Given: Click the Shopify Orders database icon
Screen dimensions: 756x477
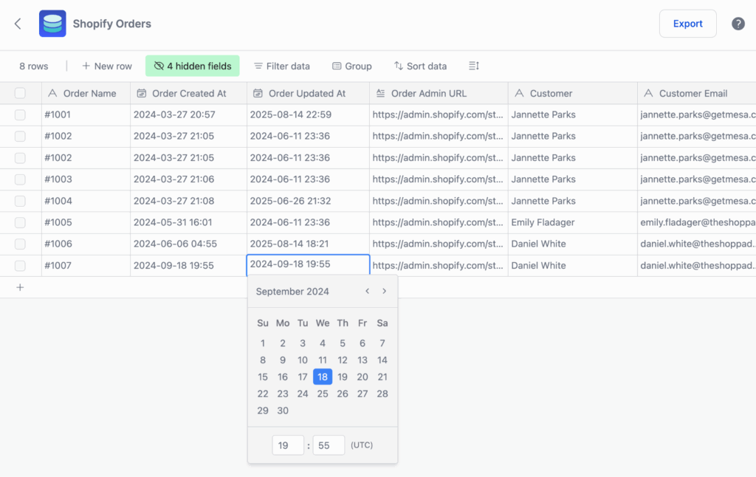Looking at the screenshot, I should coord(52,24).
